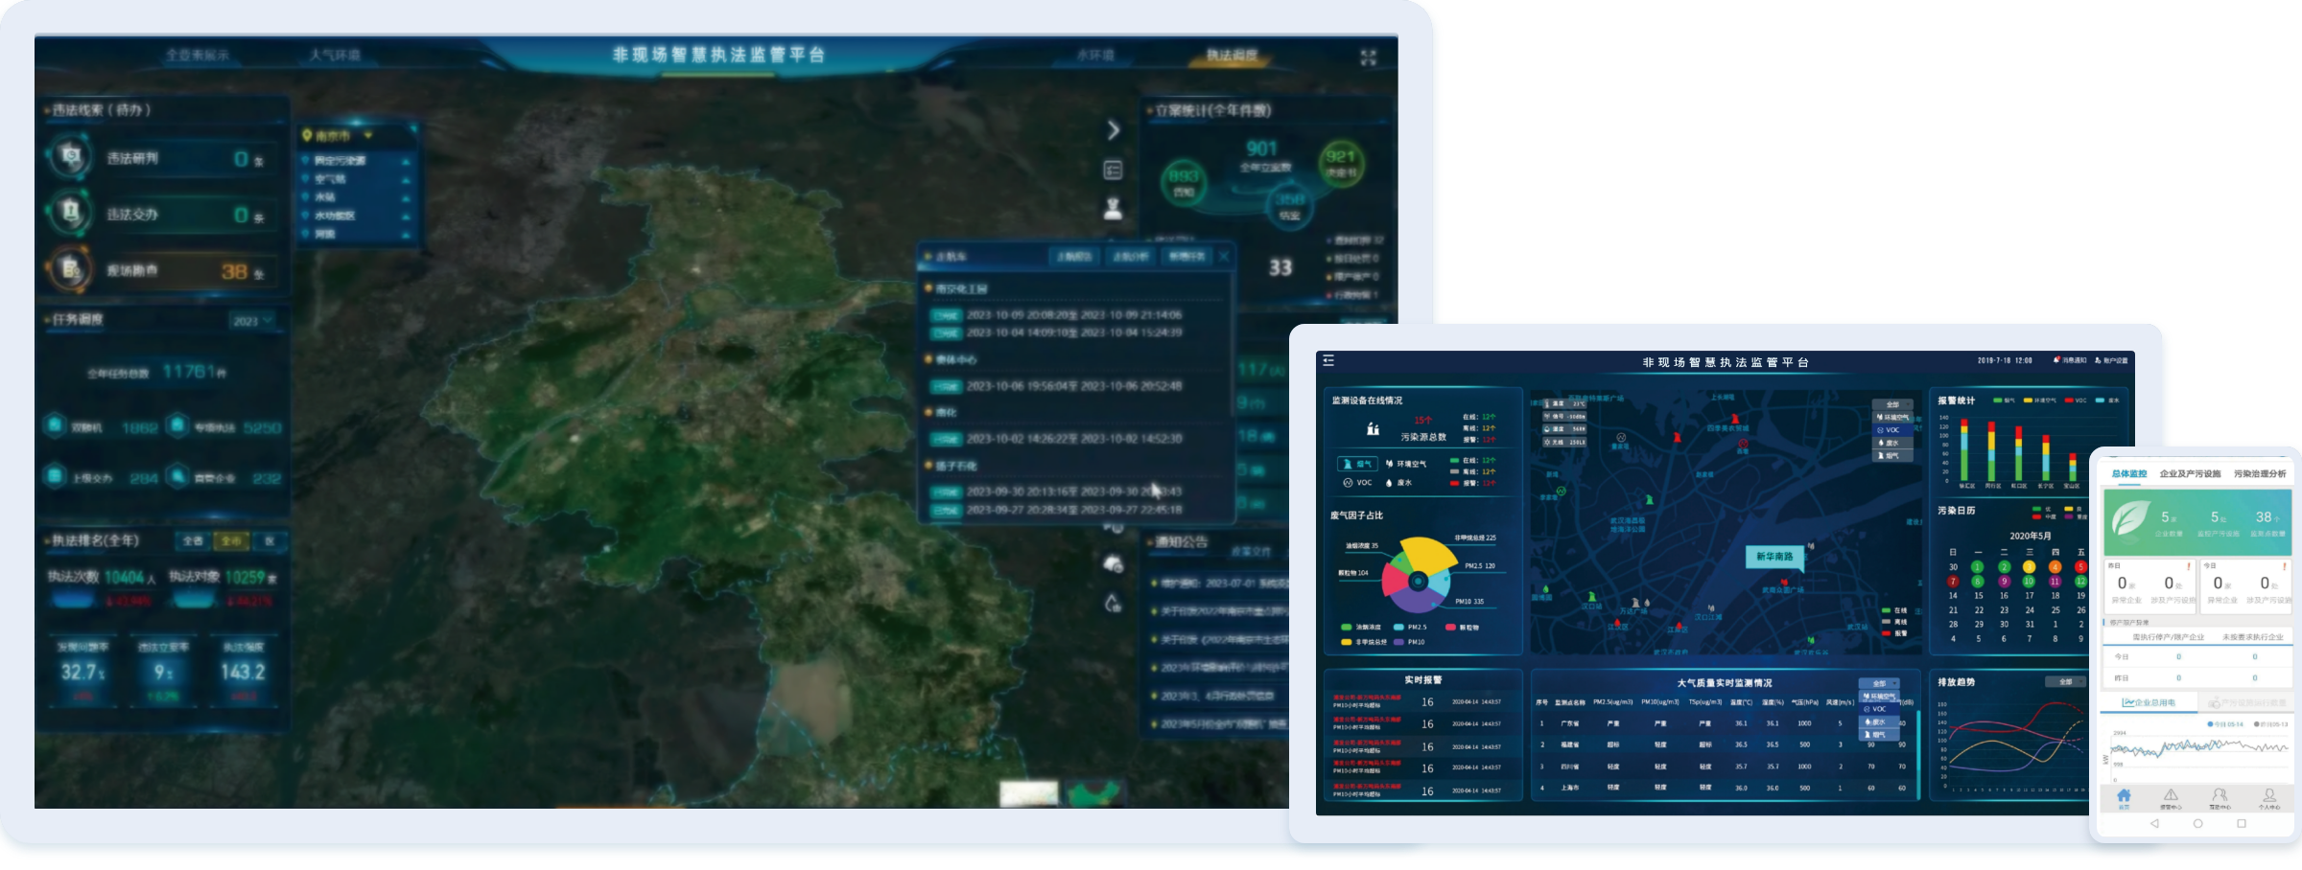Click the right chevron arrow on map toolbar
Screen dimensions: 2302x870
pyautogui.click(x=1113, y=130)
